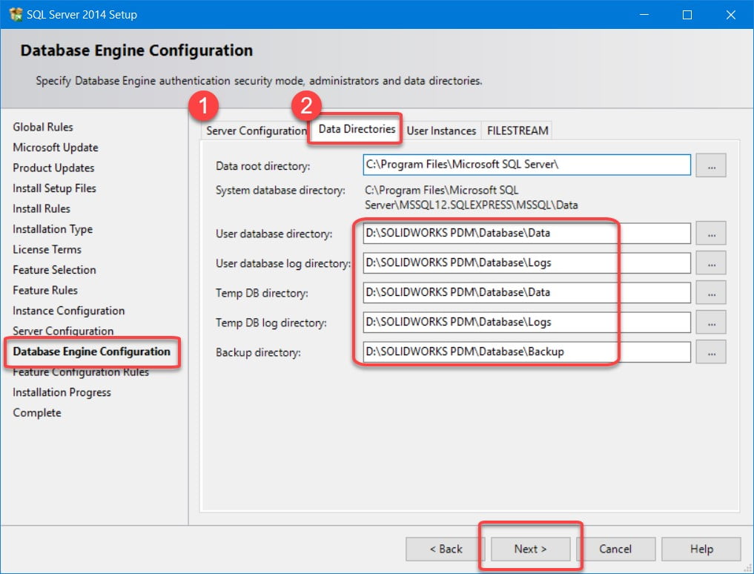Select Install Rules step in sidebar

(42, 209)
